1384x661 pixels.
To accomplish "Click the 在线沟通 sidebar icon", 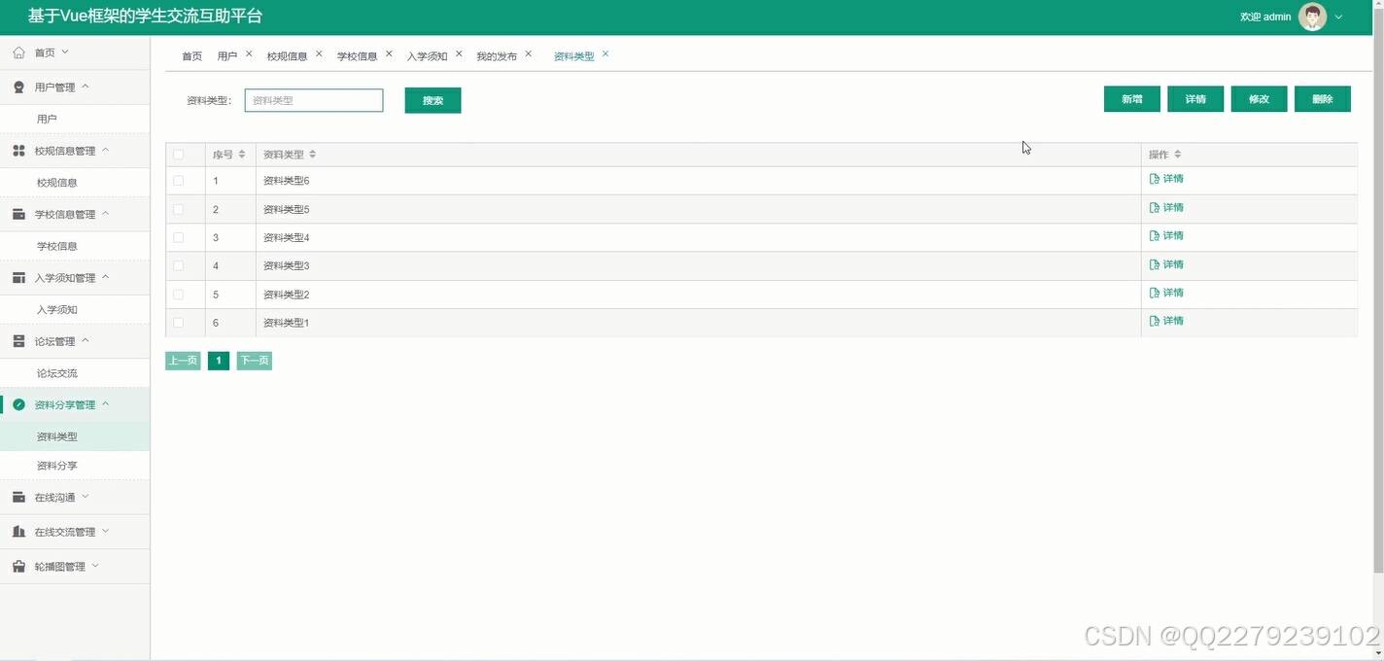I will [17, 496].
